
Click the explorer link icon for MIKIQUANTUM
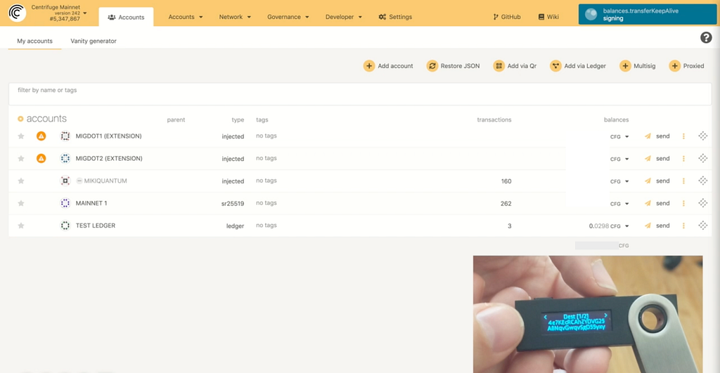[702, 181]
